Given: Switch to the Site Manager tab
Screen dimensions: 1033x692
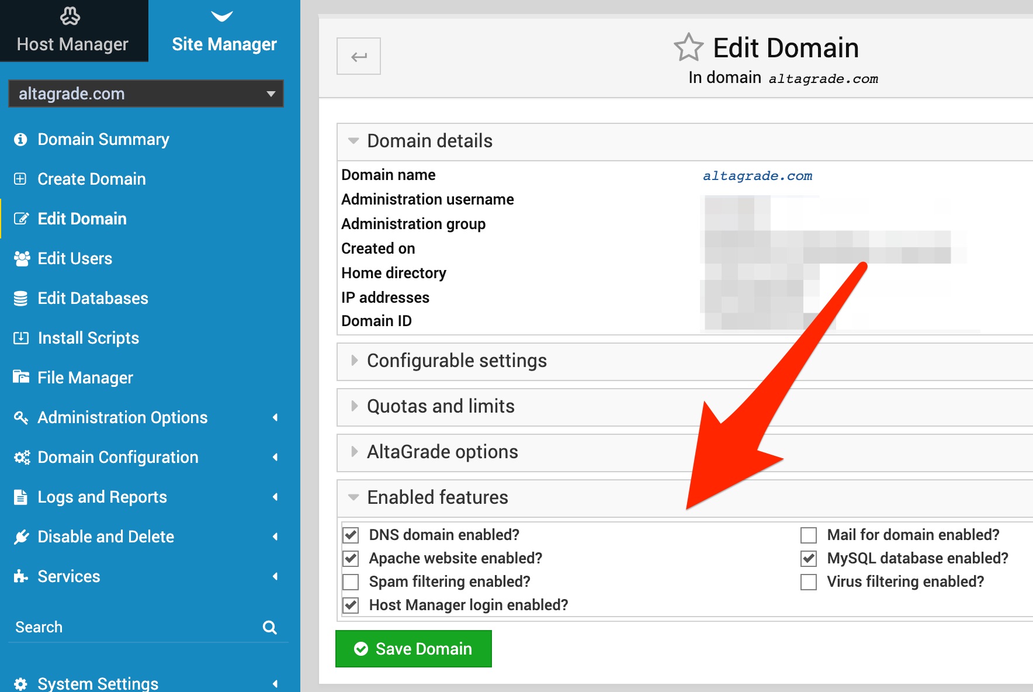Looking at the screenshot, I should tap(224, 30).
